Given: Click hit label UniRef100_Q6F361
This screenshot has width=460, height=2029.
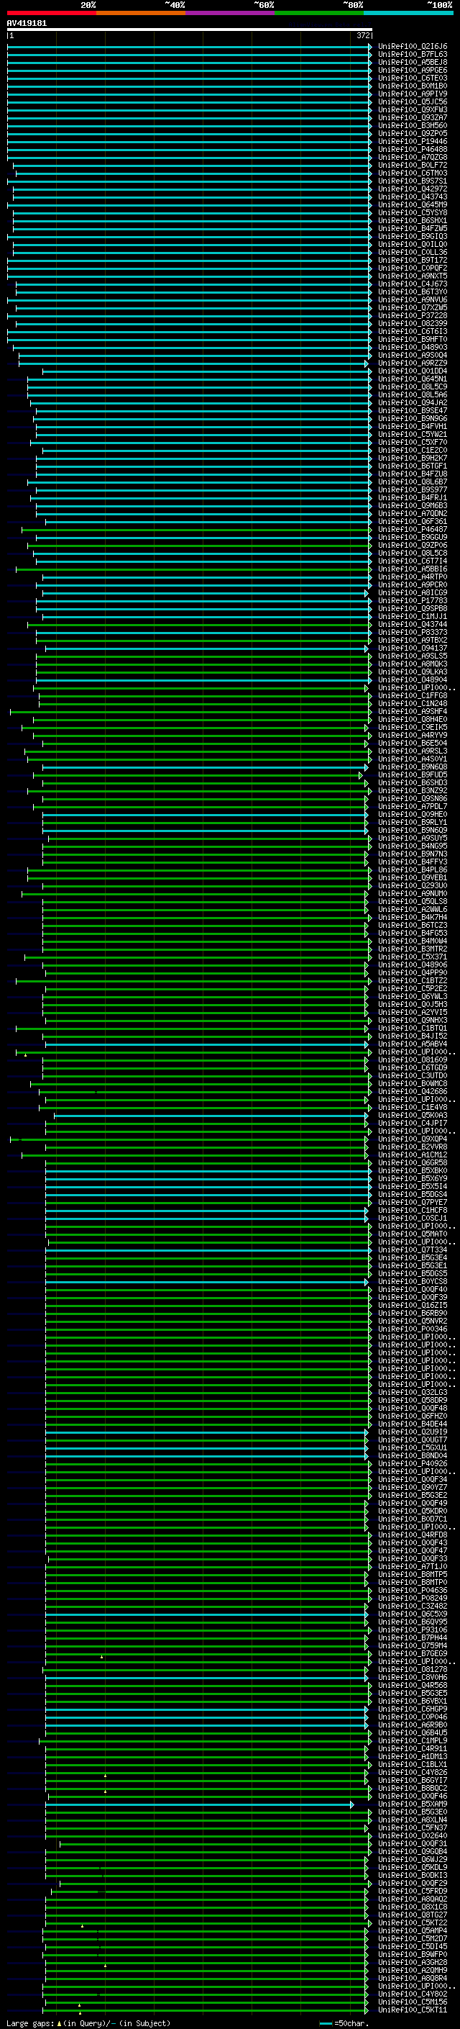Looking at the screenshot, I should (413, 521).
